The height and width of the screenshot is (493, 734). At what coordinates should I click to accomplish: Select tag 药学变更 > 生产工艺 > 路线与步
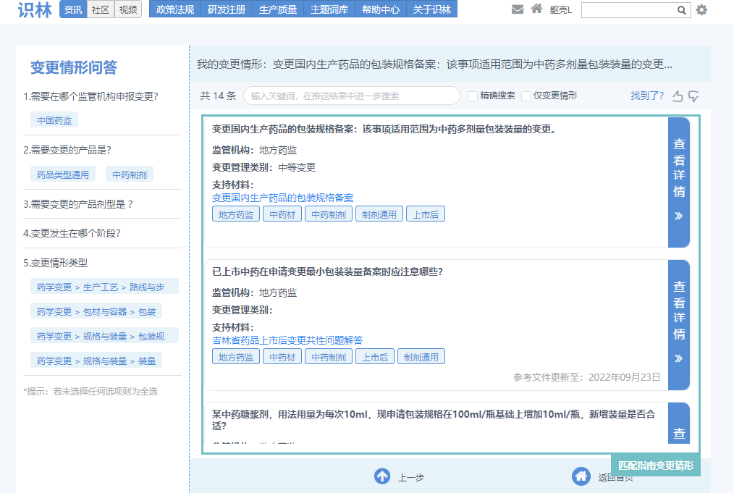tap(104, 287)
